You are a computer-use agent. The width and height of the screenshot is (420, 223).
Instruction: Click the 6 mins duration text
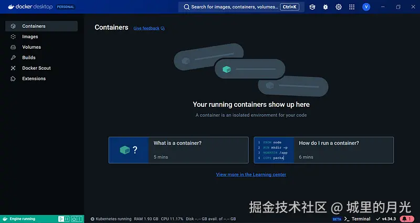click(x=306, y=157)
